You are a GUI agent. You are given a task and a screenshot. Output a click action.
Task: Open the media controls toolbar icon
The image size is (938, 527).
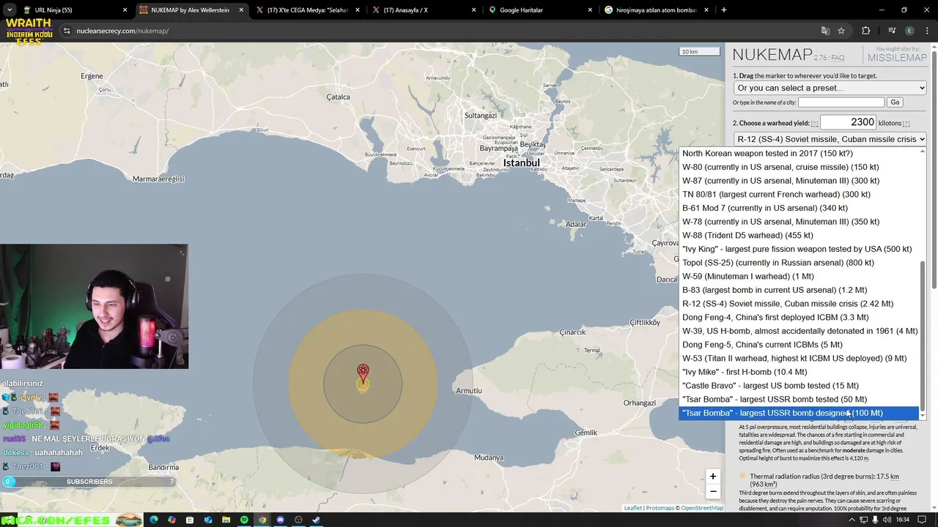892,31
